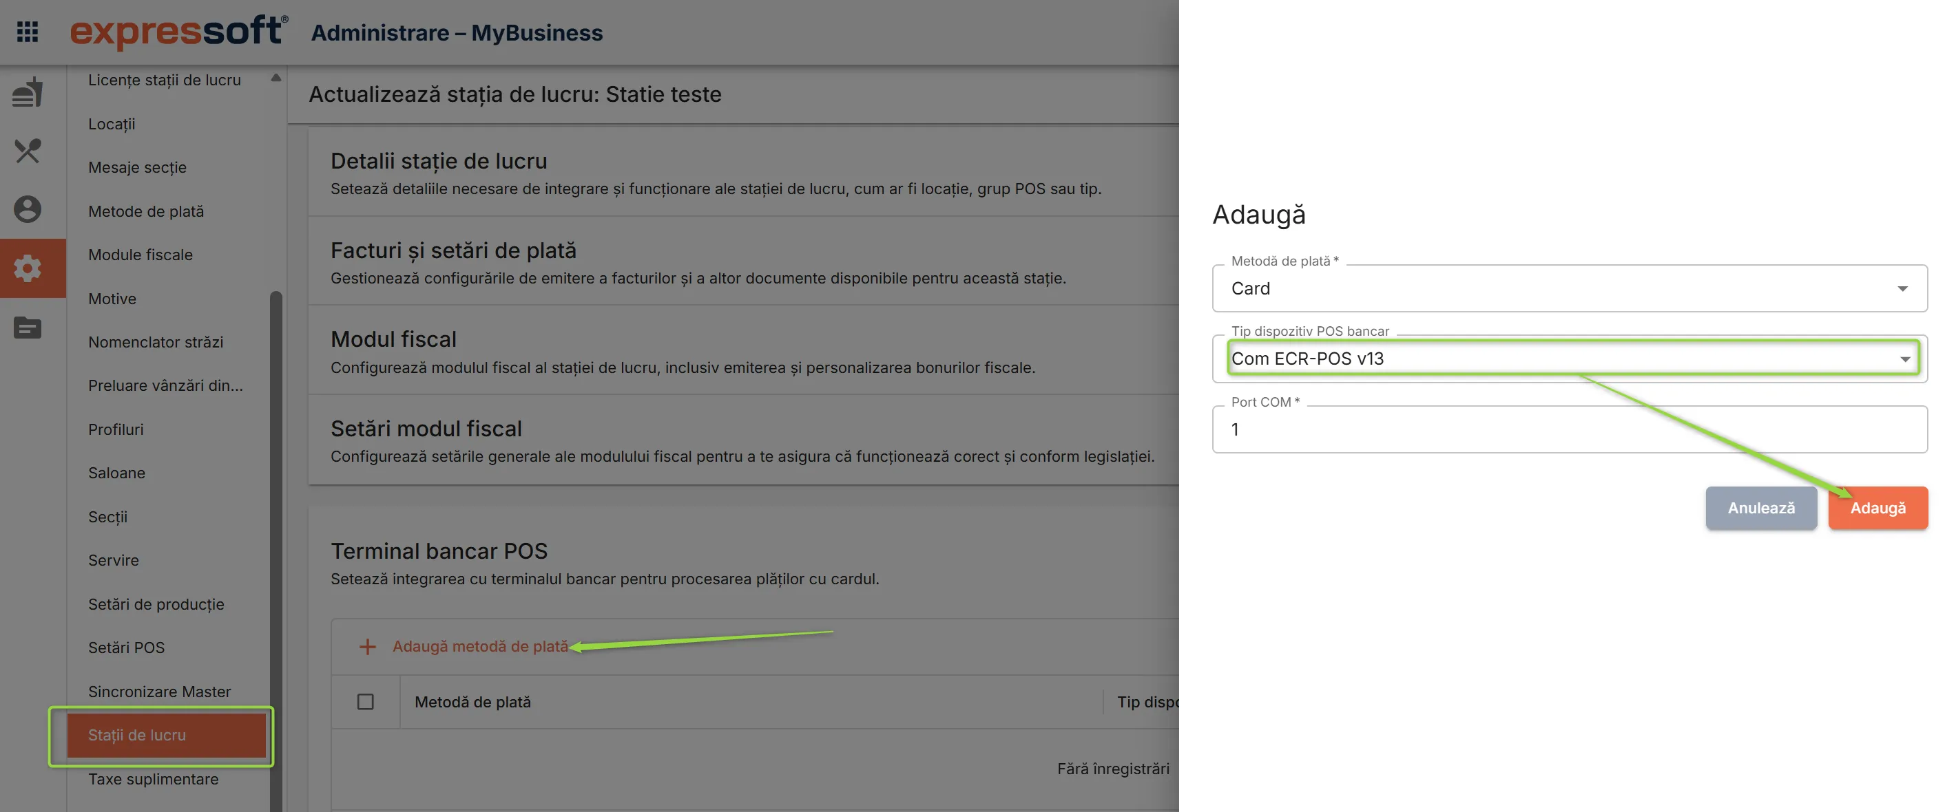Open the settings gear sidebar icon
This screenshot has height=812, width=1956.
(x=28, y=268)
